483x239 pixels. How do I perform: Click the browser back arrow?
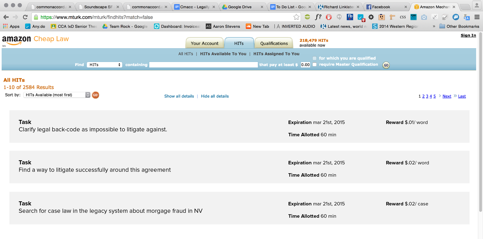(x=6, y=17)
